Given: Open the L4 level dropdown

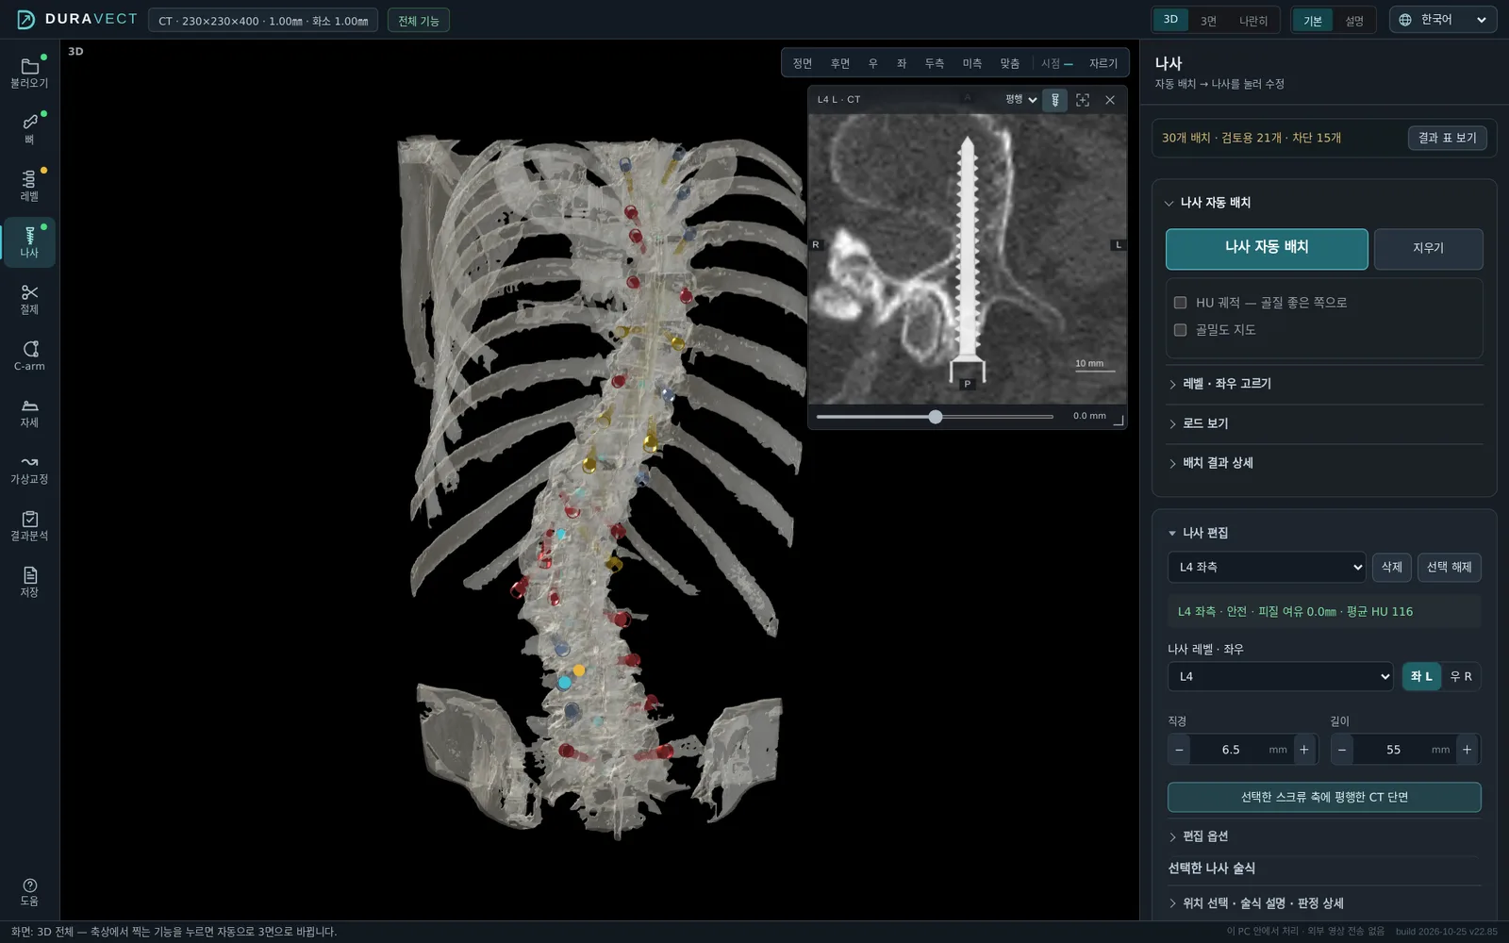Looking at the screenshot, I should point(1280,677).
